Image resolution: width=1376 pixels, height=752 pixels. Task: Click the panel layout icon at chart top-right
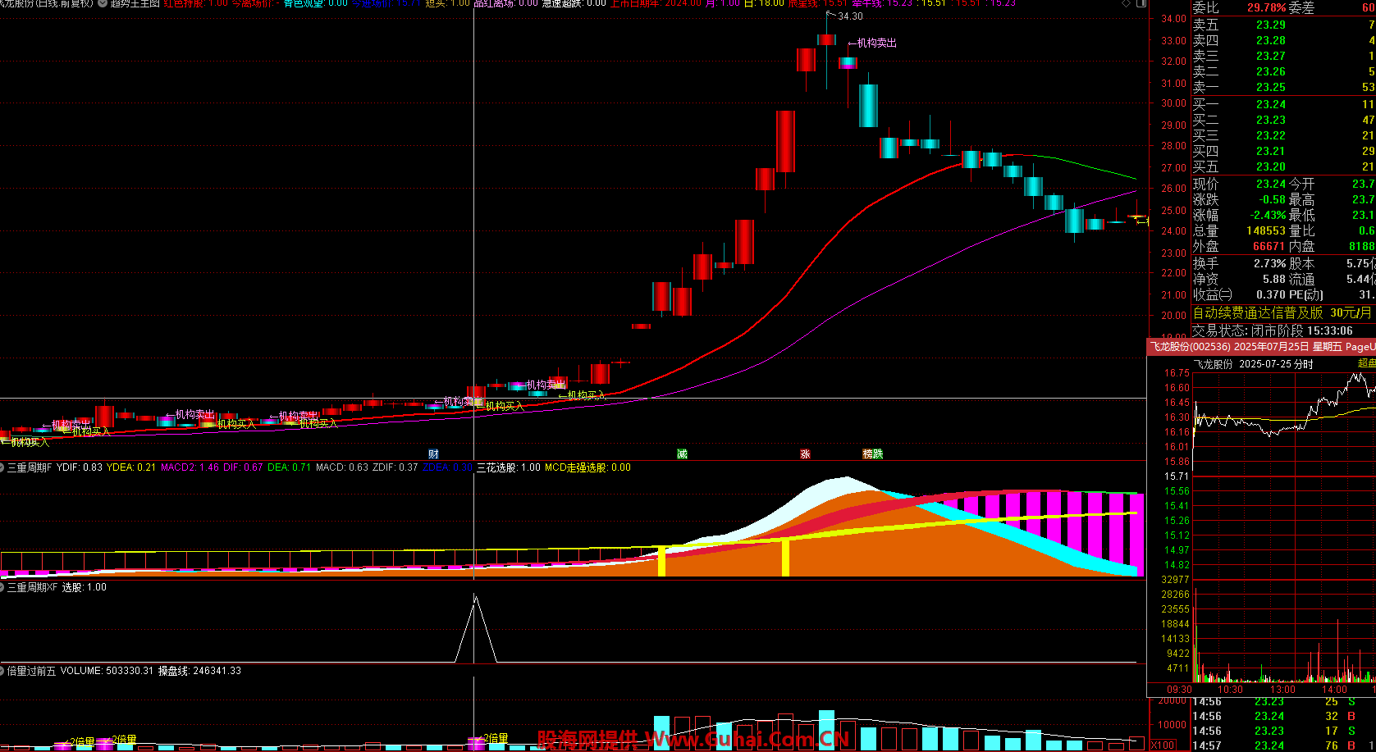pos(1141,4)
